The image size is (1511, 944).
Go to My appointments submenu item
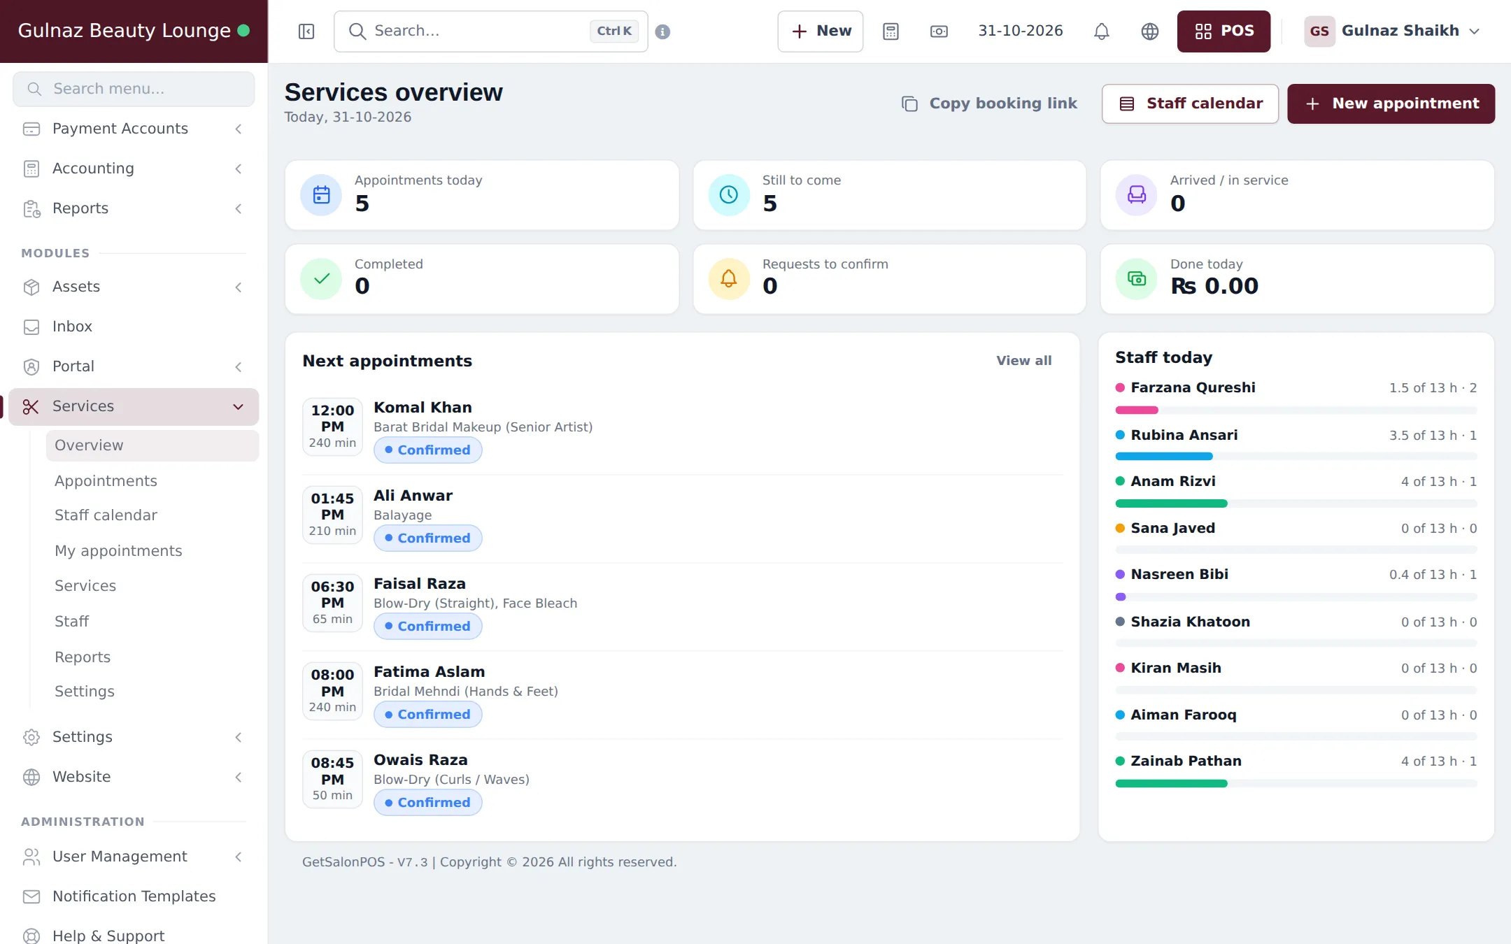click(118, 551)
